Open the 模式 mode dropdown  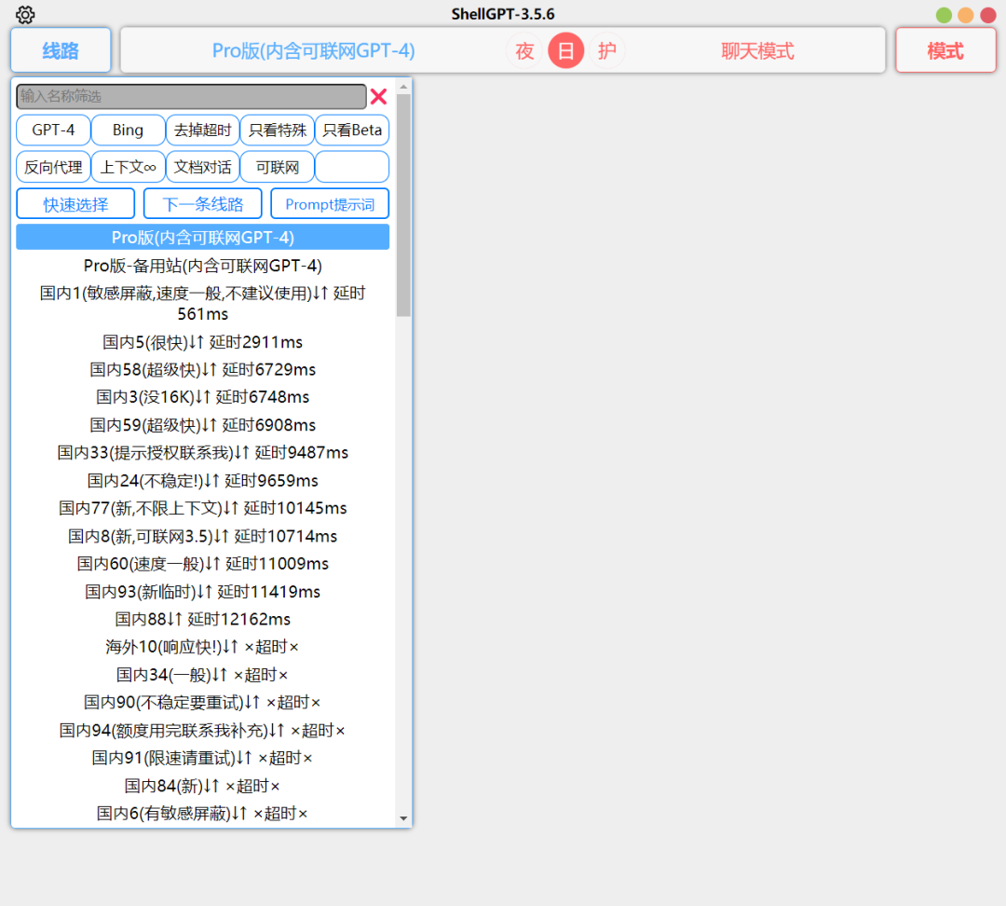[x=945, y=50]
